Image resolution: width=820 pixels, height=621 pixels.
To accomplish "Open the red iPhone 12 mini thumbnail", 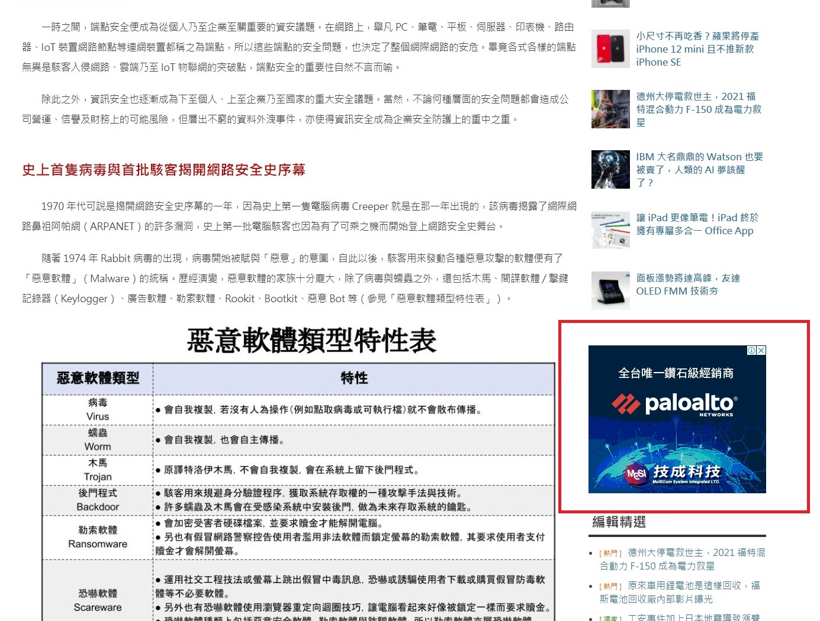I will (x=610, y=48).
